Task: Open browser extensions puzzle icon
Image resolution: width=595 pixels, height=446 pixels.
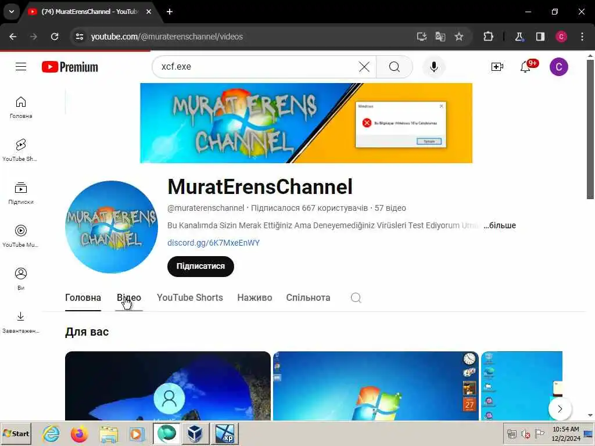Action: pyautogui.click(x=488, y=37)
